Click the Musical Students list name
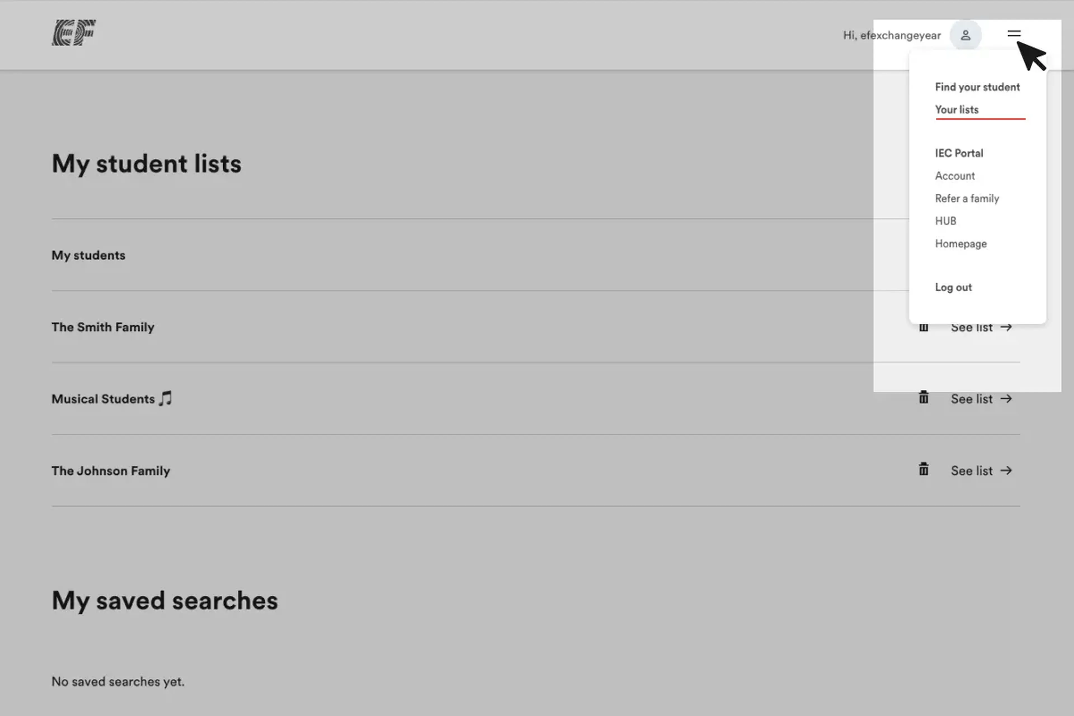The width and height of the screenshot is (1074, 716). [x=103, y=399]
